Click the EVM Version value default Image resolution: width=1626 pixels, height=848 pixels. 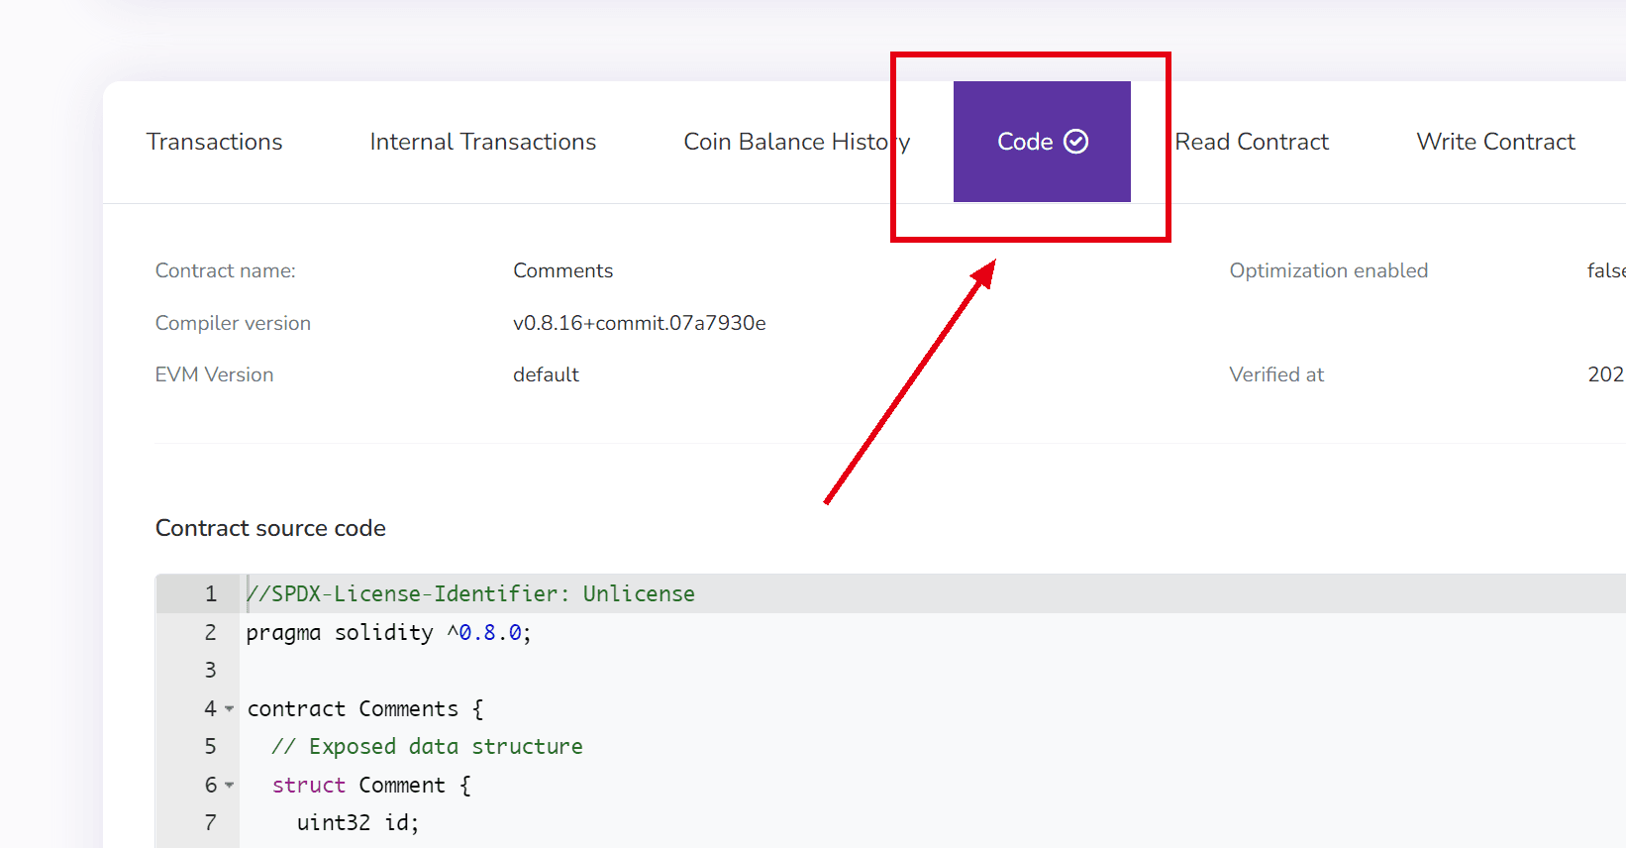coord(546,374)
